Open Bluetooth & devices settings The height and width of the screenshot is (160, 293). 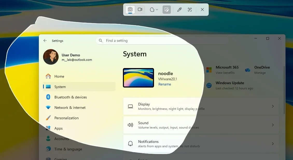point(79,97)
